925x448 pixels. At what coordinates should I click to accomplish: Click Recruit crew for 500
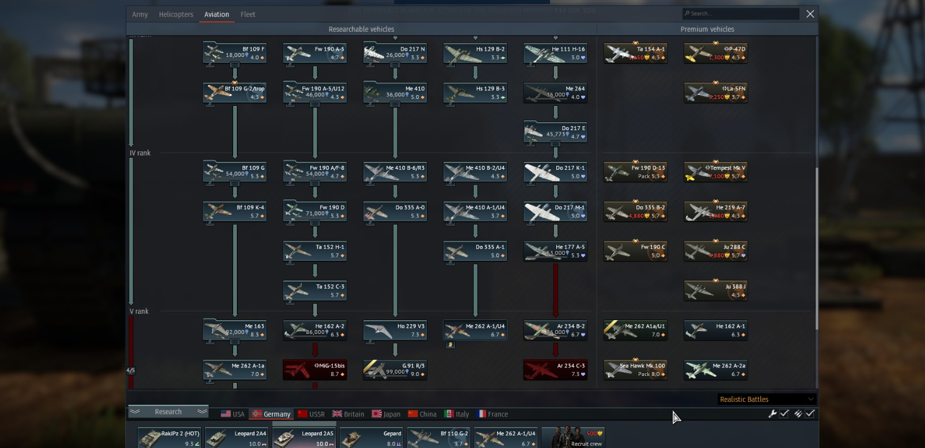[573, 438]
